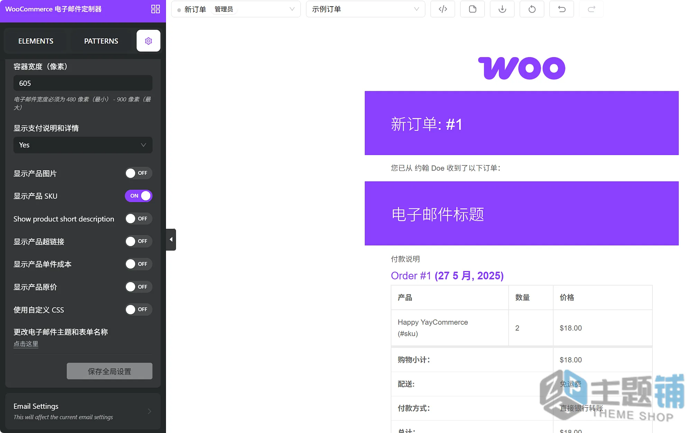This screenshot has width=695, height=433.
Task: Click the 保存全局设置 button
Action: click(x=110, y=371)
